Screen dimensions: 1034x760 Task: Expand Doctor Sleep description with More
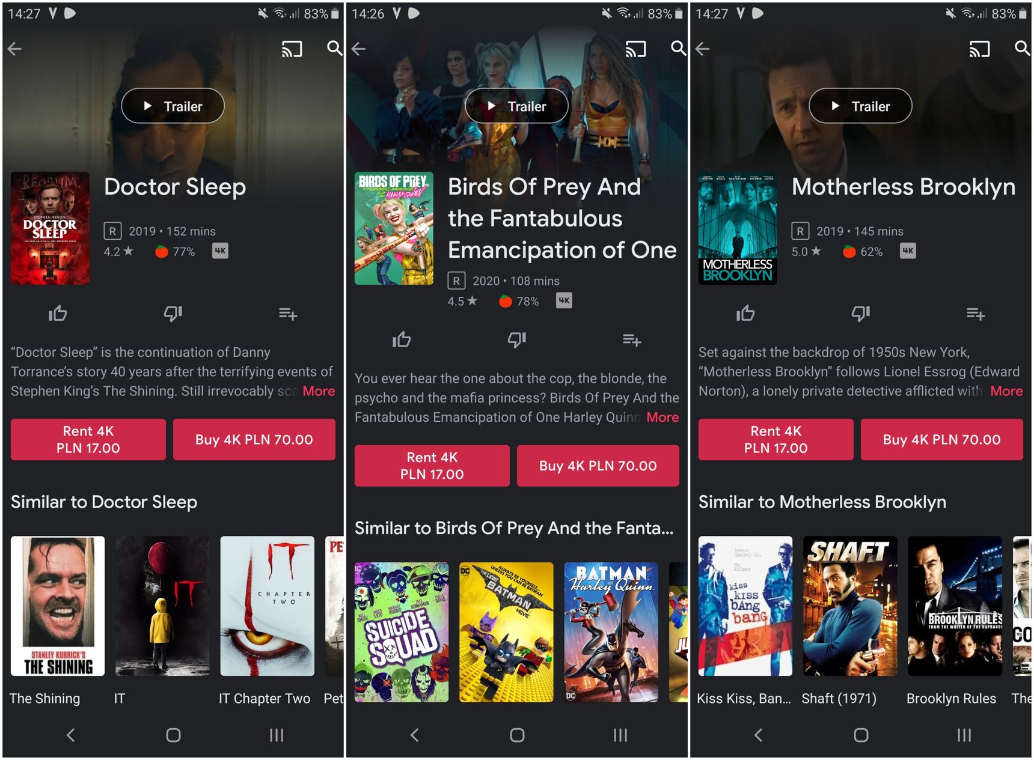coord(319,391)
